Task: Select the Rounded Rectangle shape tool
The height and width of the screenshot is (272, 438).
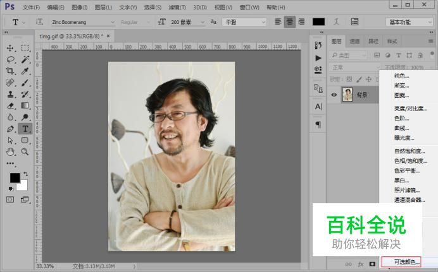Action: click(x=25, y=140)
